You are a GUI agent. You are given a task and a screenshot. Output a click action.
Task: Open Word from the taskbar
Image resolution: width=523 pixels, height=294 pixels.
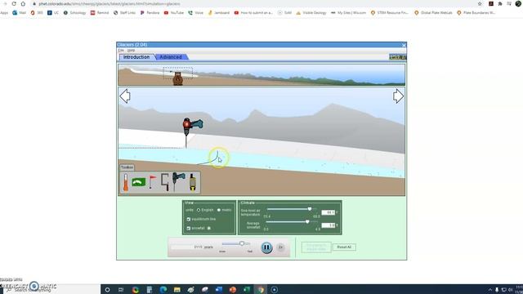[x=218, y=290]
